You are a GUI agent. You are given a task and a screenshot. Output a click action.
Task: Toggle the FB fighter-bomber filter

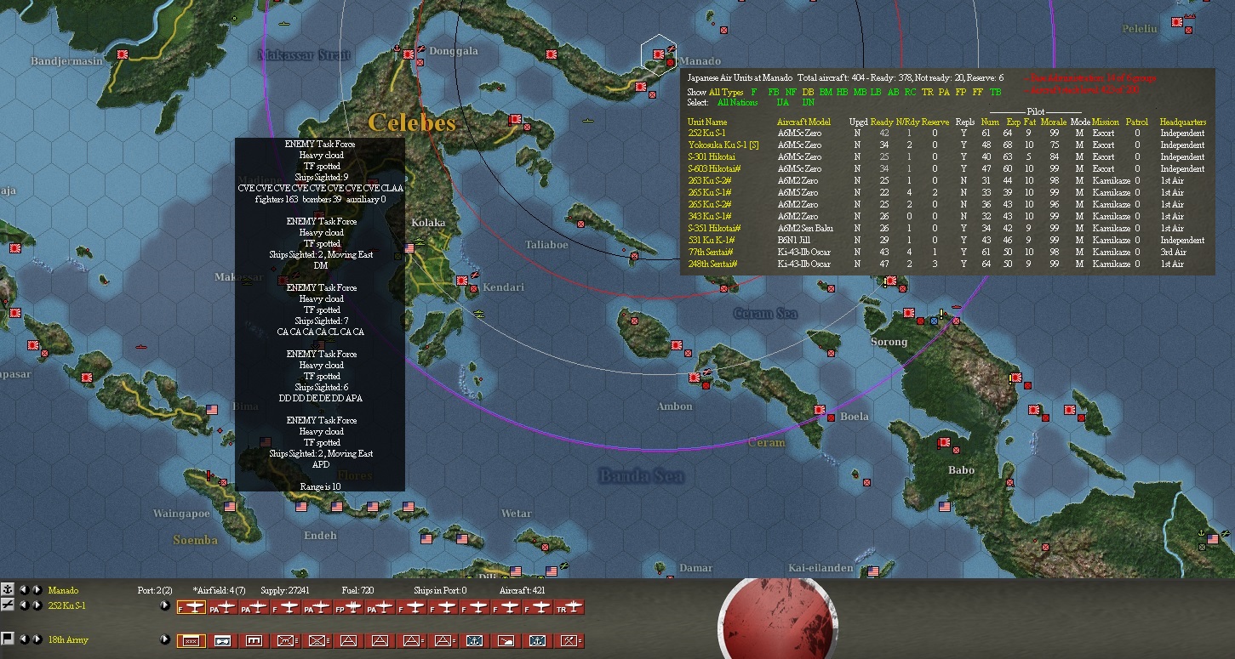coord(773,92)
